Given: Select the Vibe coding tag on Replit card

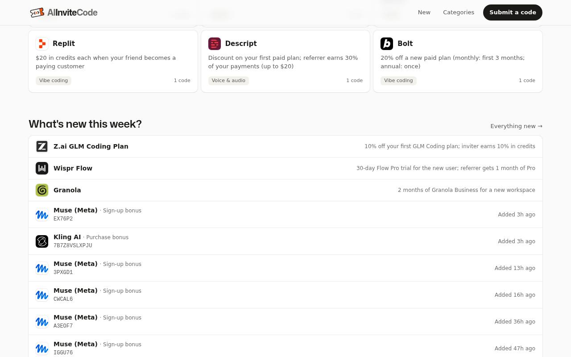Looking at the screenshot, I should [x=54, y=81].
